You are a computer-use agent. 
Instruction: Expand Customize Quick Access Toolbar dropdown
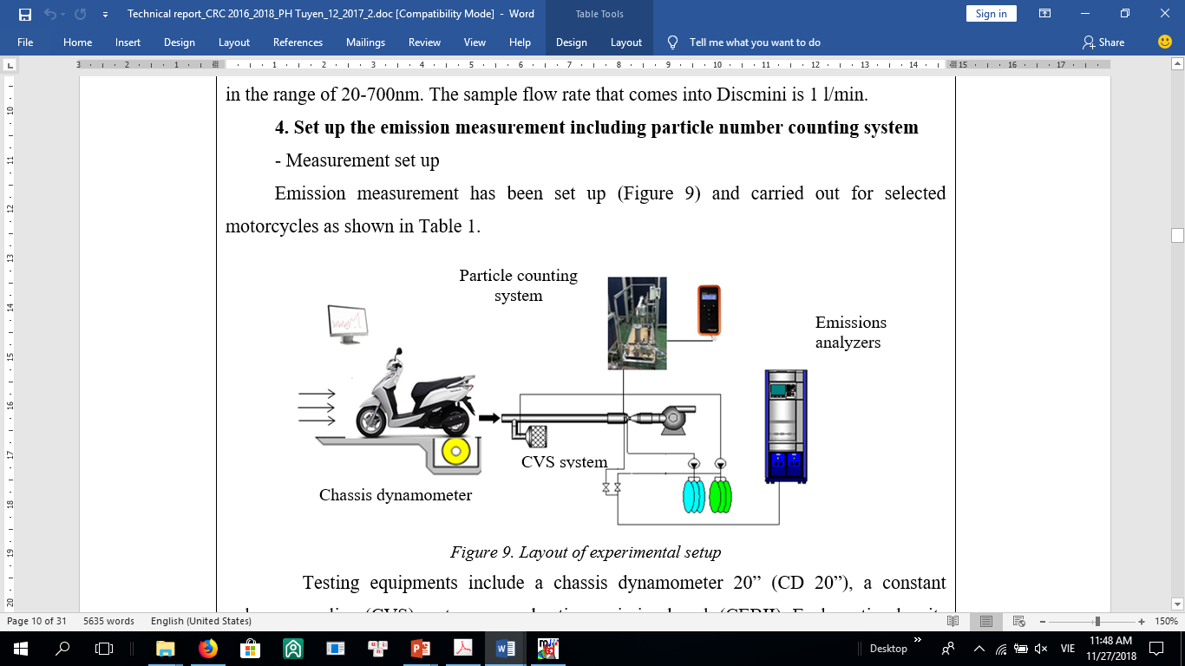[x=105, y=14]
